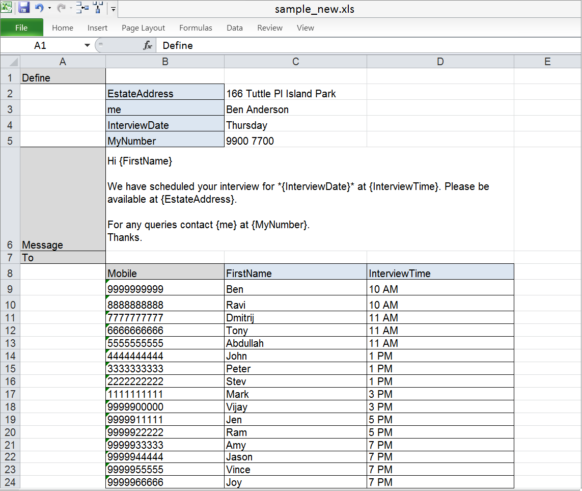The width and height of the screenshot is (582, 491).
Task: Expand the Customize Quick Access Toolbar menu
Action: click(113, 9)
